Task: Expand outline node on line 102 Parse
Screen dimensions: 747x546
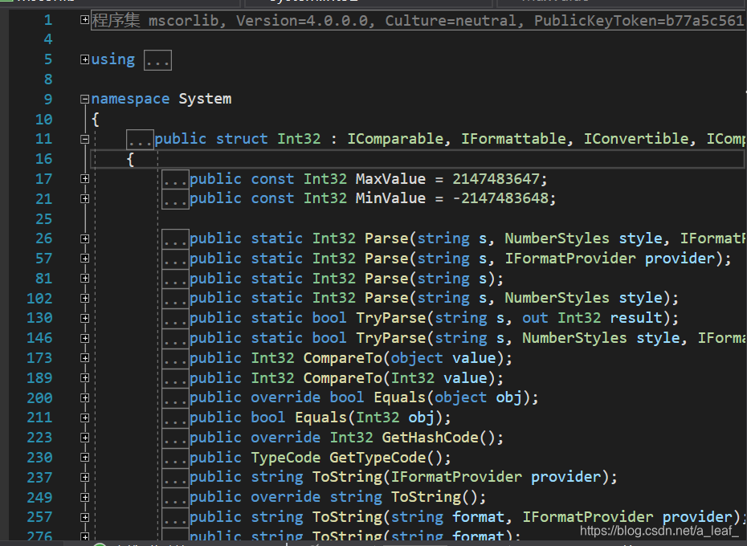Action: point(85,298)
